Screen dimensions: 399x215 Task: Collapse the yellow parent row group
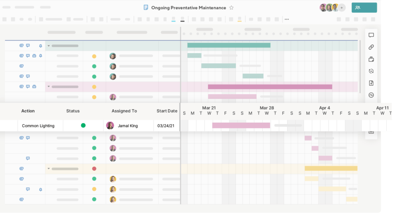[49, 168]
